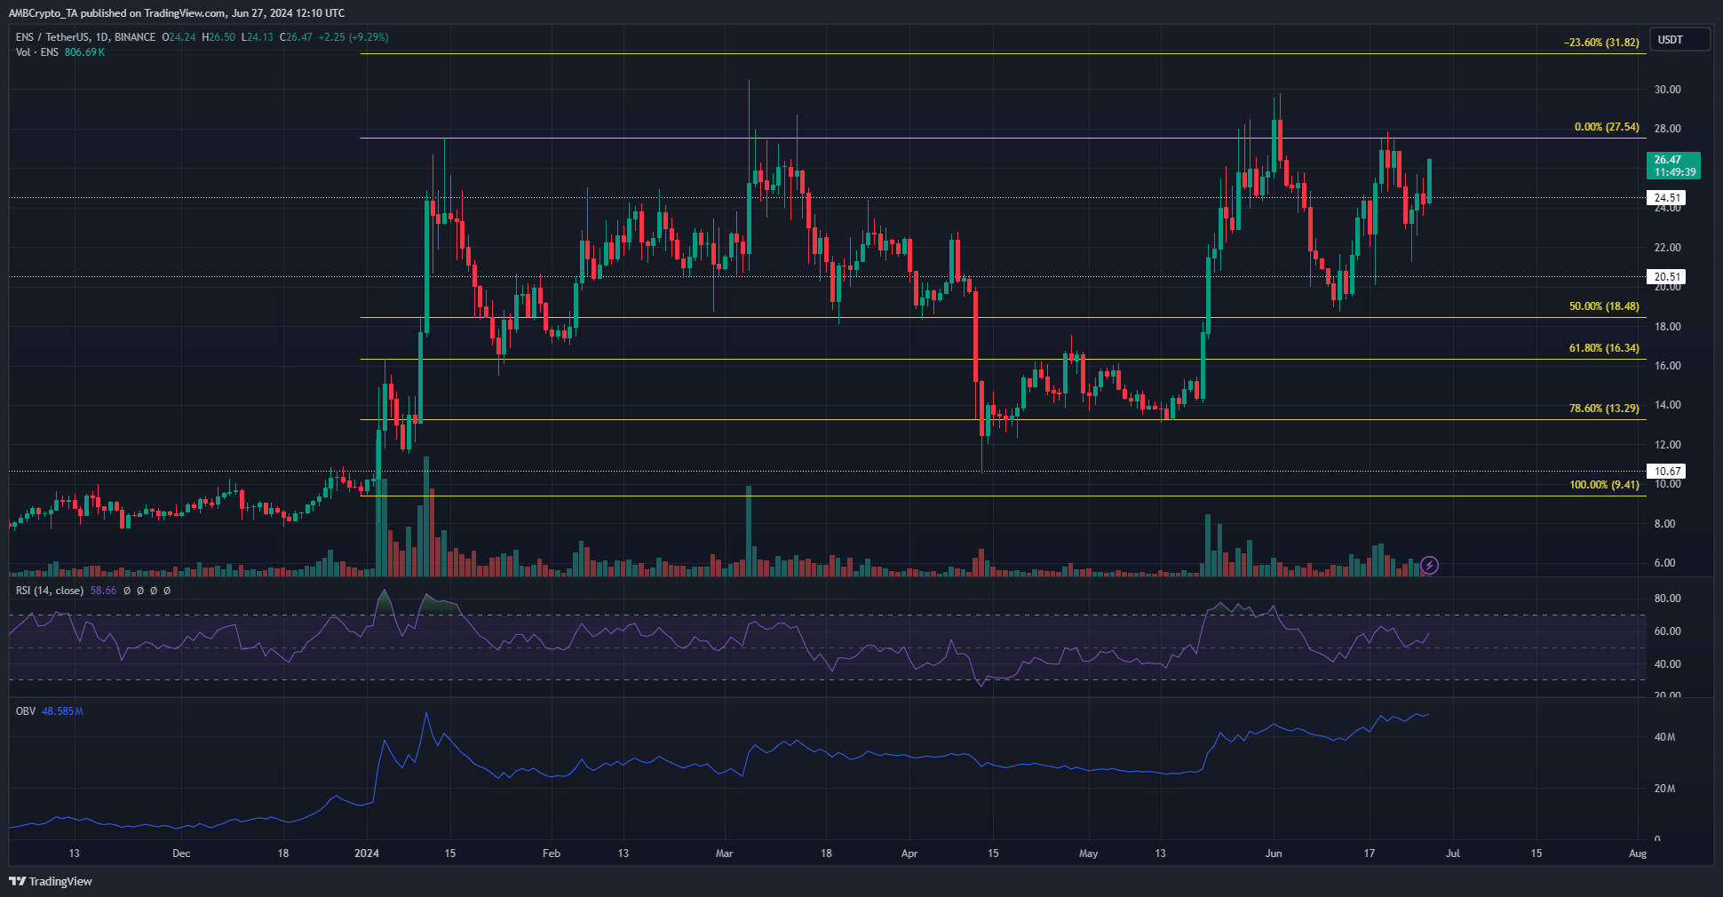1723x897 pixels.
Task: Click the 22.00 price axis value
Action: click(x=1667, y=248)
